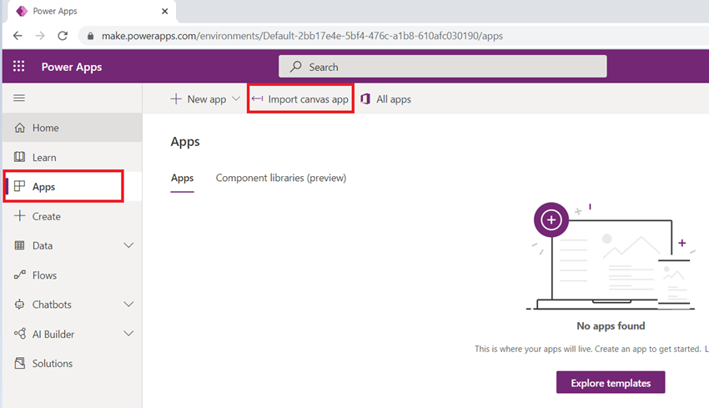This screenshot has width=709, height=408.
Task: Click the Apps page heading
Action: 185,142
